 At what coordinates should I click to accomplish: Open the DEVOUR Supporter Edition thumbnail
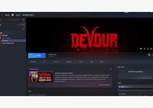point(41,77)
